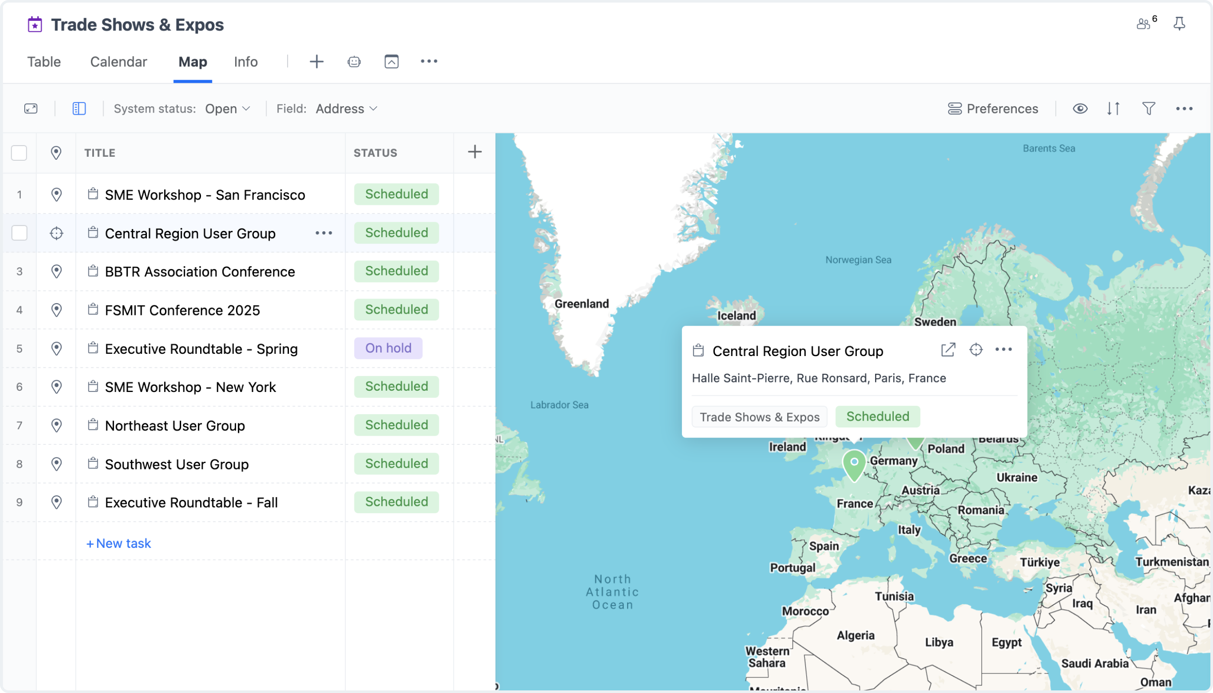The image size is (1213, 693).
Task: Open the Field Address dropdown
Action: point(347,109)
